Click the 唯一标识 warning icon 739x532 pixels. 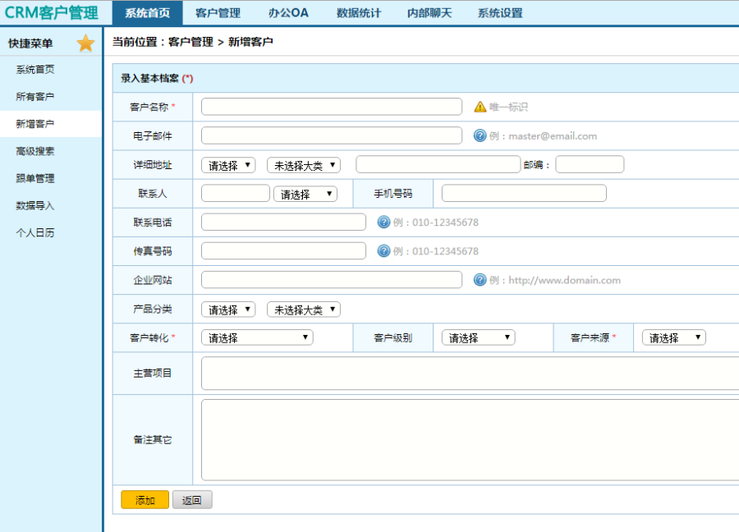click(480, 106)
